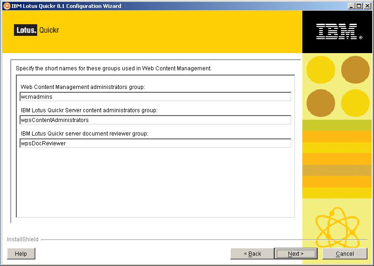Click the IBM logo
The height and width of the screenshot is (266, 374).
(339, 31)
